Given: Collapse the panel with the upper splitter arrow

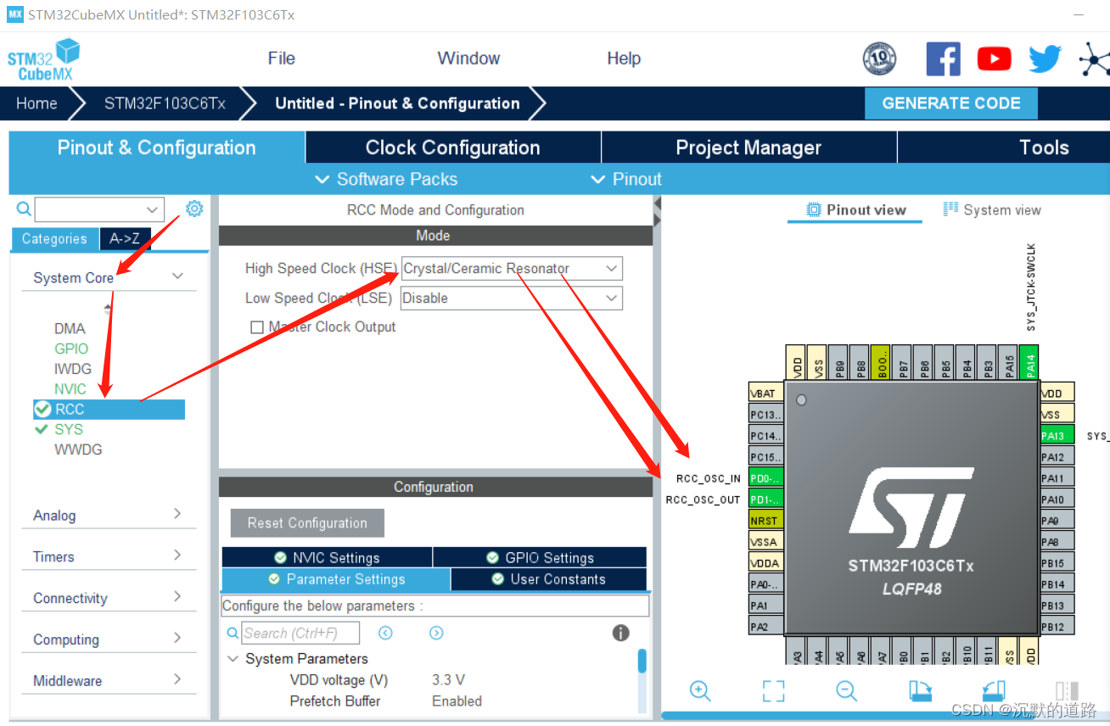Looking at the screenshot, I should point(656,204).
